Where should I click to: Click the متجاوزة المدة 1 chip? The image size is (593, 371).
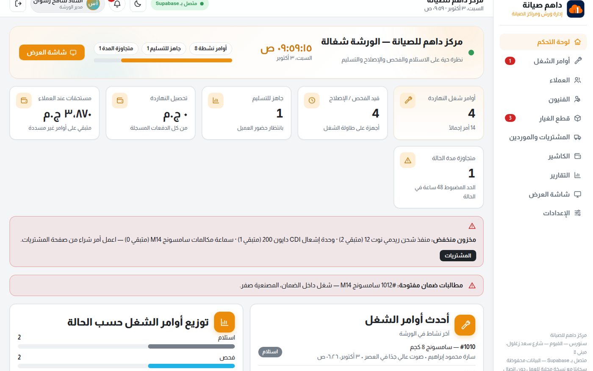(x=116, y=48)
